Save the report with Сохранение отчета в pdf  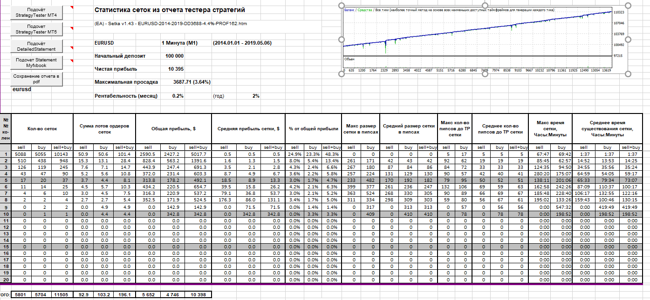pyautogui.click(x=36, y=79)
